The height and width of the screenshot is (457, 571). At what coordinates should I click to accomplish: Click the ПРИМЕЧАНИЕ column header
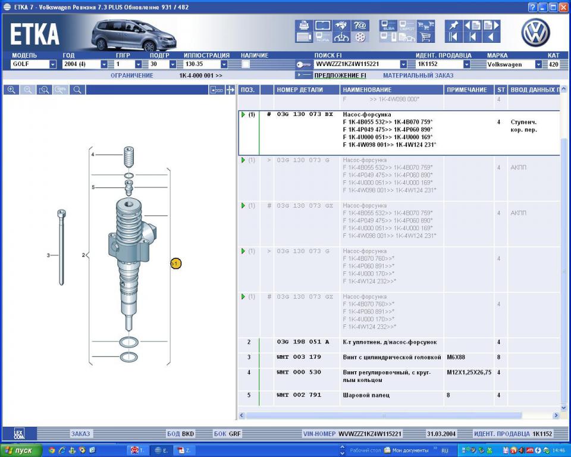pos(469,90)
